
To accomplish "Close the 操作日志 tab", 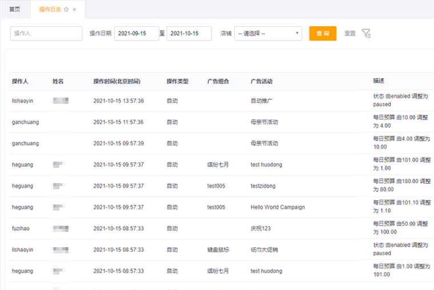I will pyautogui.click(x=74, y=10).
